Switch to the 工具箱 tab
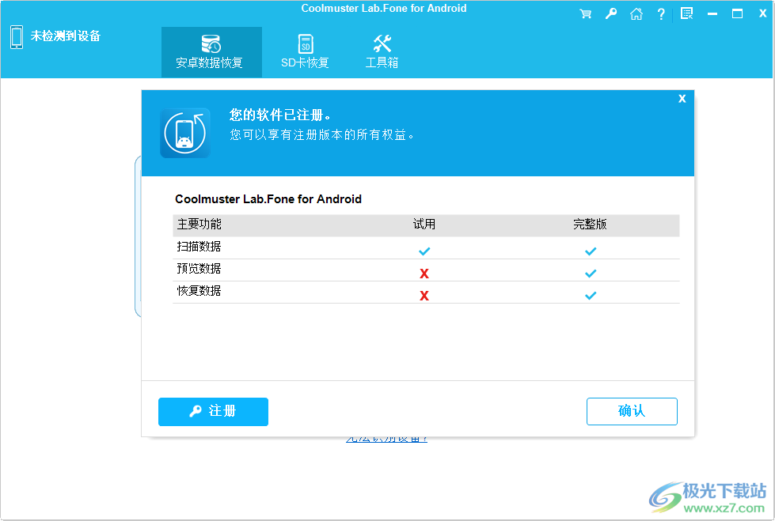 pos(382,51)
